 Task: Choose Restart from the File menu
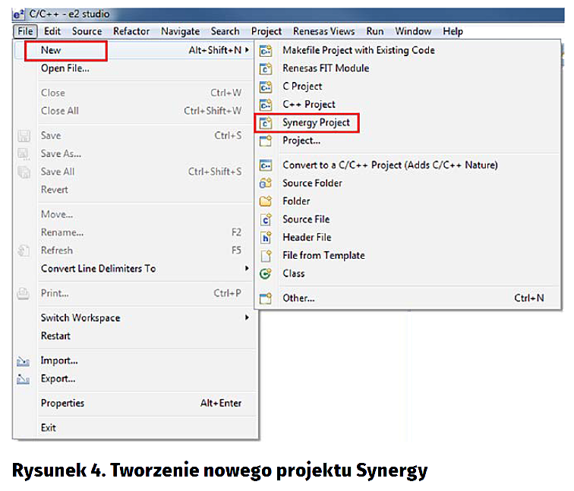point(55,336)
